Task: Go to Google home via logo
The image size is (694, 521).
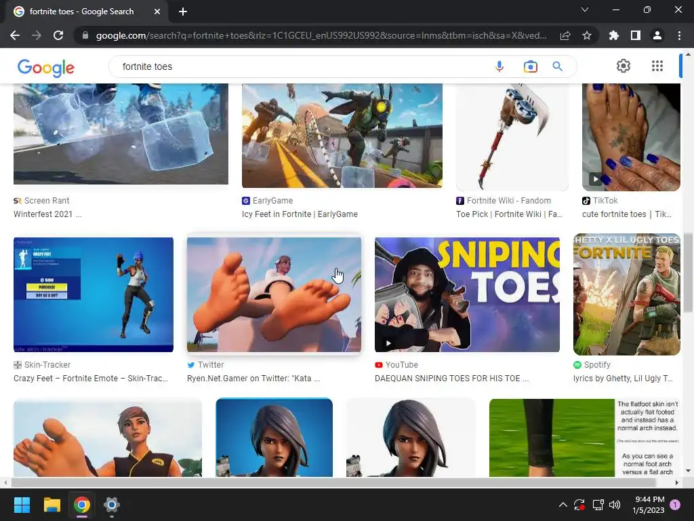Action: click(x=45, y=67)
